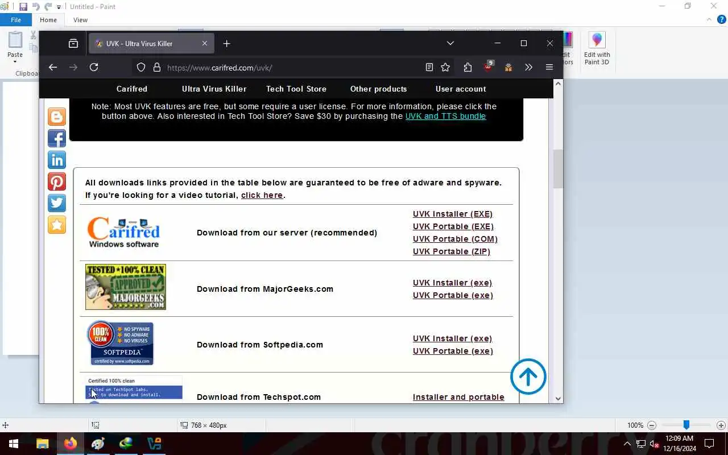Click web page scrollbar down arrow

[558, 399]
